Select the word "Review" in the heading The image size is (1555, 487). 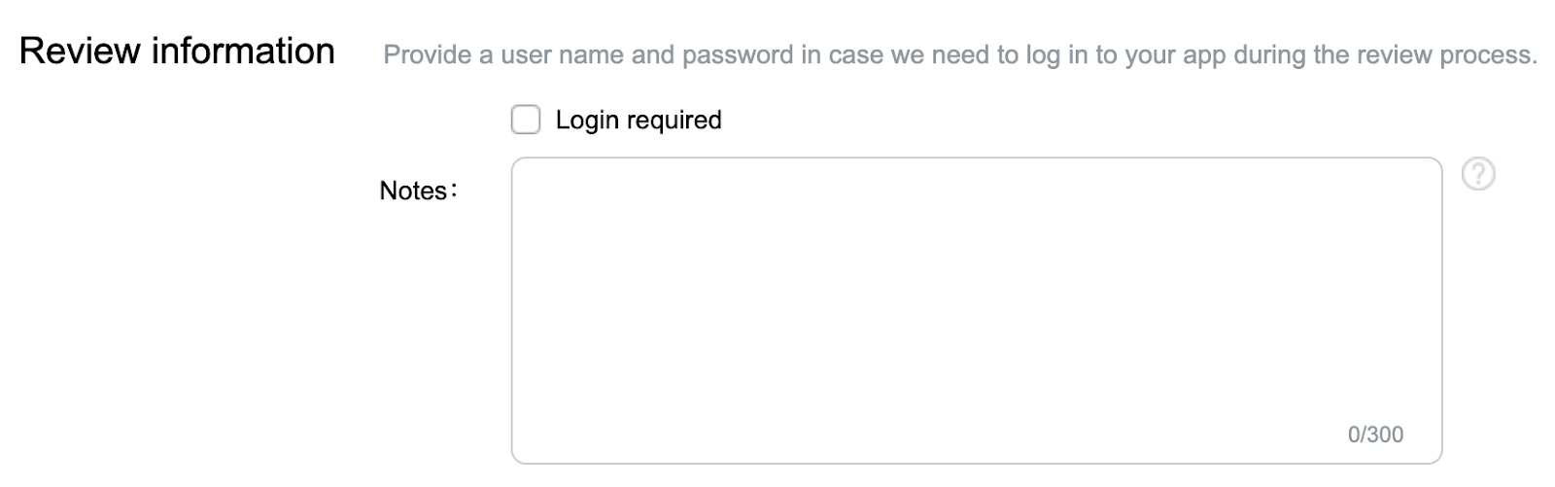(x=80, y=51)
